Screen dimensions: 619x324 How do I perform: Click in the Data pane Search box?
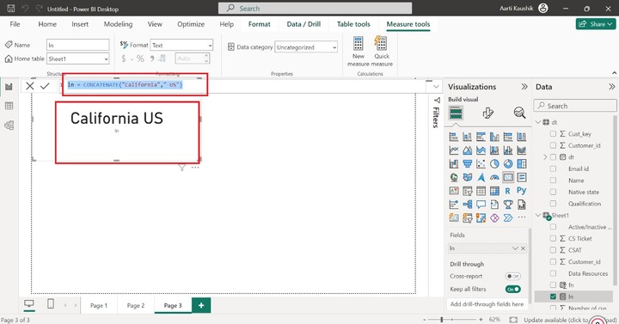click(575, 106)
